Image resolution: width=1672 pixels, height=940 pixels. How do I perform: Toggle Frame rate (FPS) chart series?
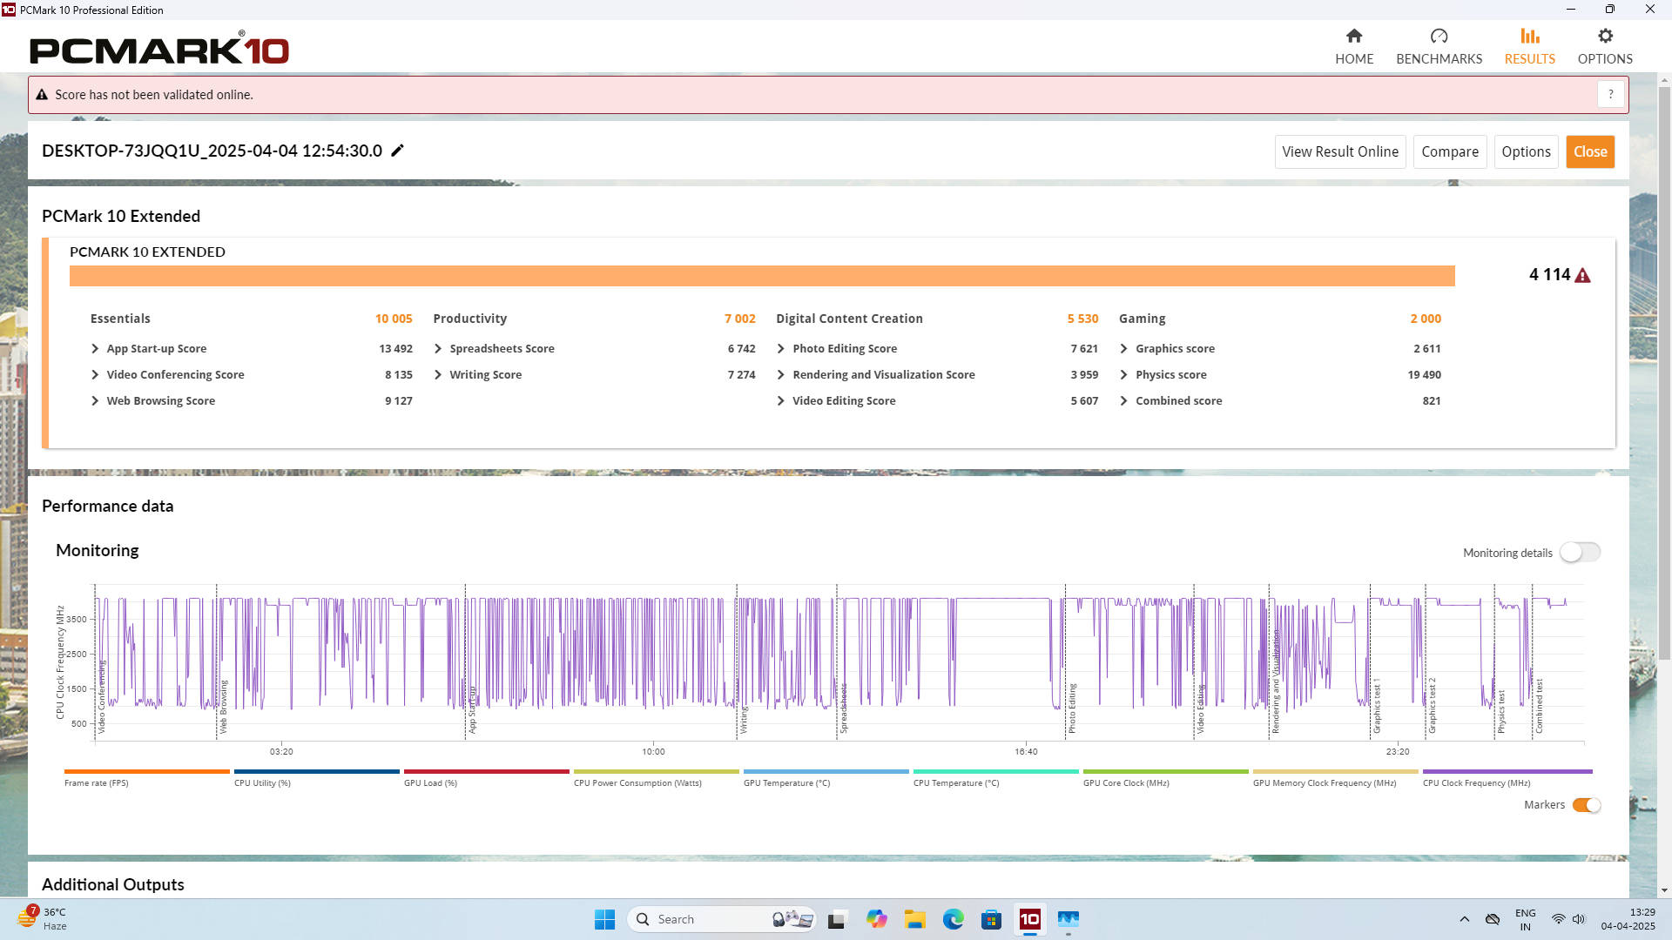click(146, 777)
